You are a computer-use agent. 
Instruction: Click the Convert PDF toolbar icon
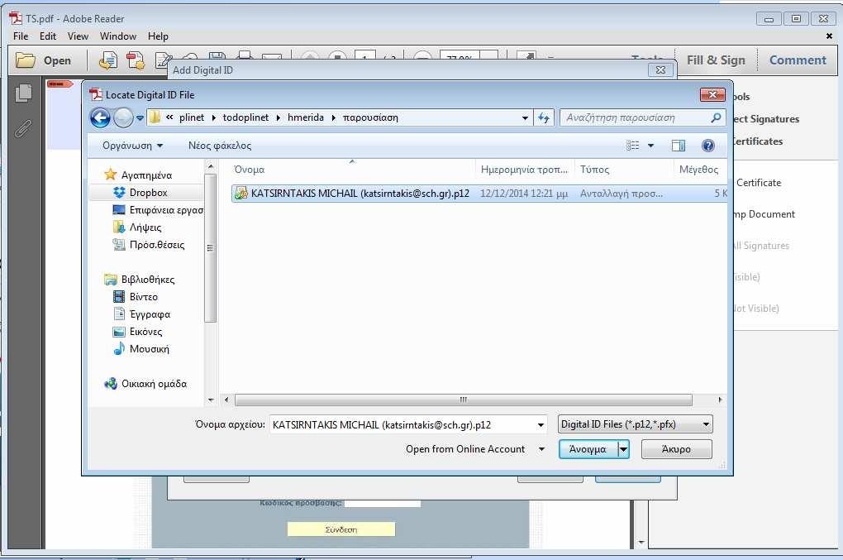tap(136, 60)
